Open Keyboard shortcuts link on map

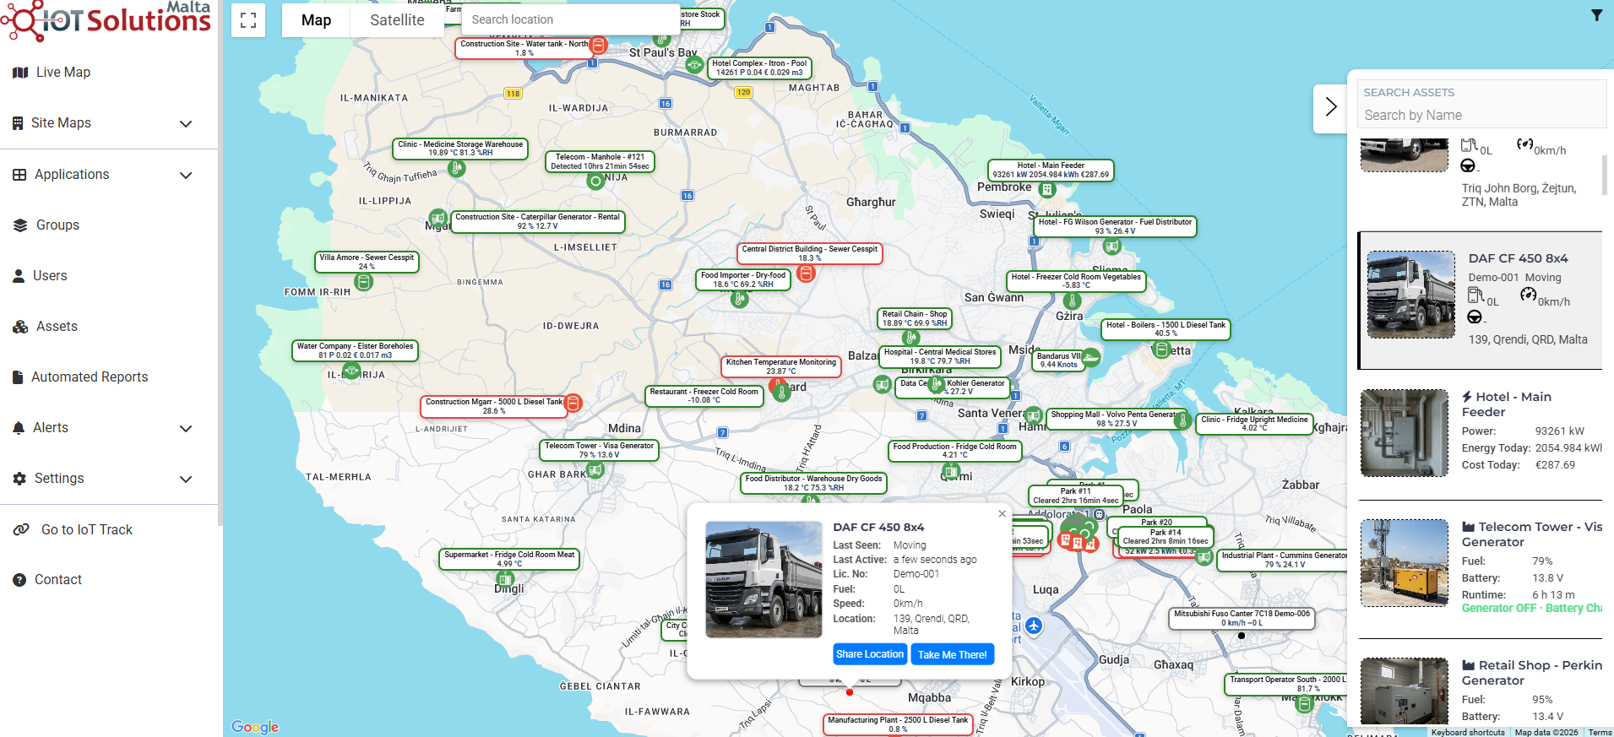1468,732
